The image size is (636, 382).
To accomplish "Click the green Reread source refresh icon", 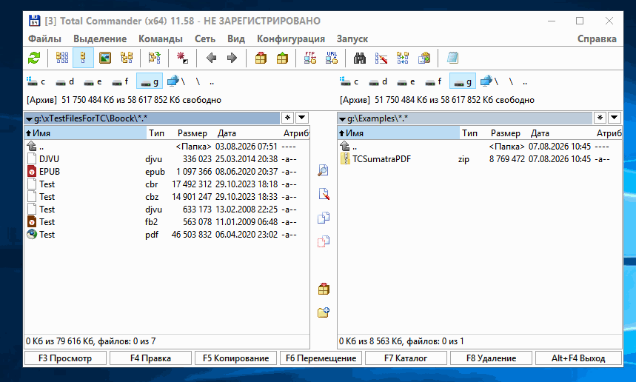I will [x=34, y=58].
